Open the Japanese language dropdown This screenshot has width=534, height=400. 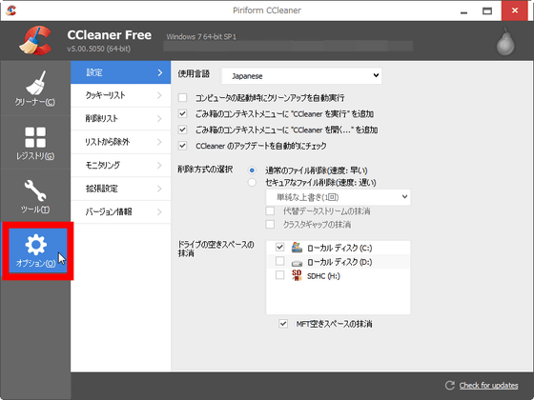[x=301, y=76]
